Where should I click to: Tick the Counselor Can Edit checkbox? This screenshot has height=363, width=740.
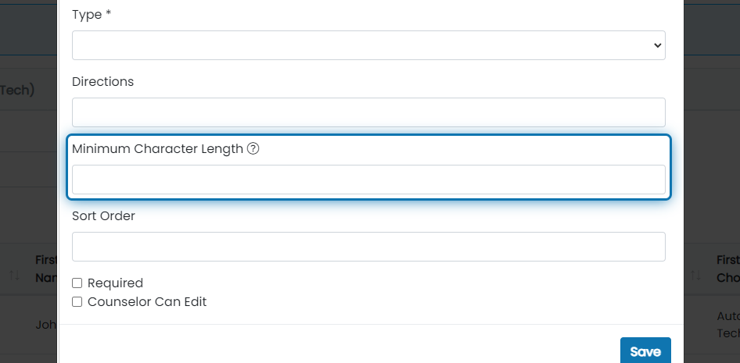coord(77,302)
